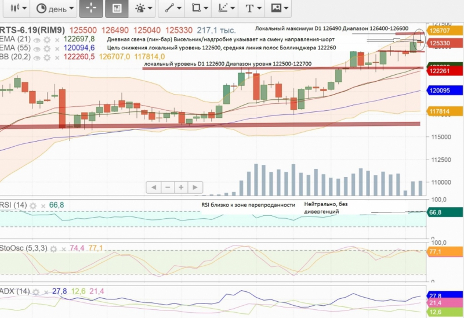The width and height of the screenshot is (464, 318).
Task: Open the text annotation tool dropdown
Action: click(x=253, y=8)
